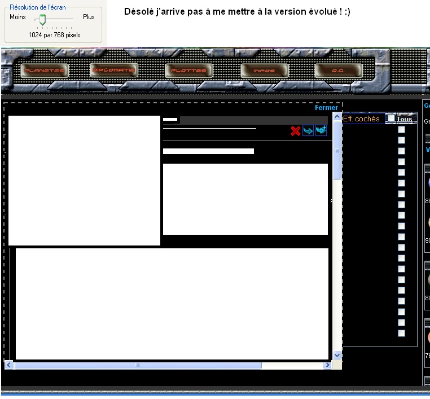Open the Q.G. menu

pos(339,71)
